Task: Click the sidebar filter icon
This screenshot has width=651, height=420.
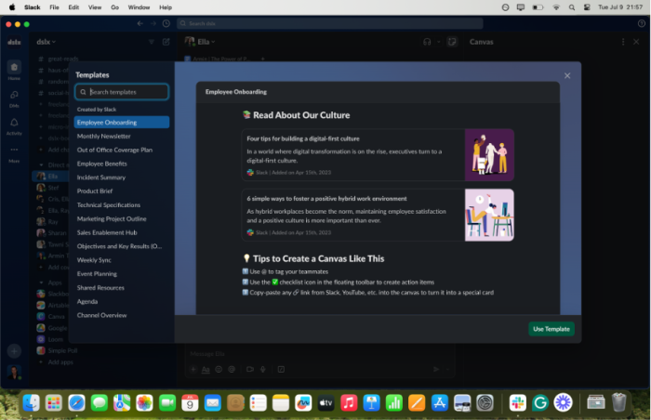Action: click(x=152, y=42)
